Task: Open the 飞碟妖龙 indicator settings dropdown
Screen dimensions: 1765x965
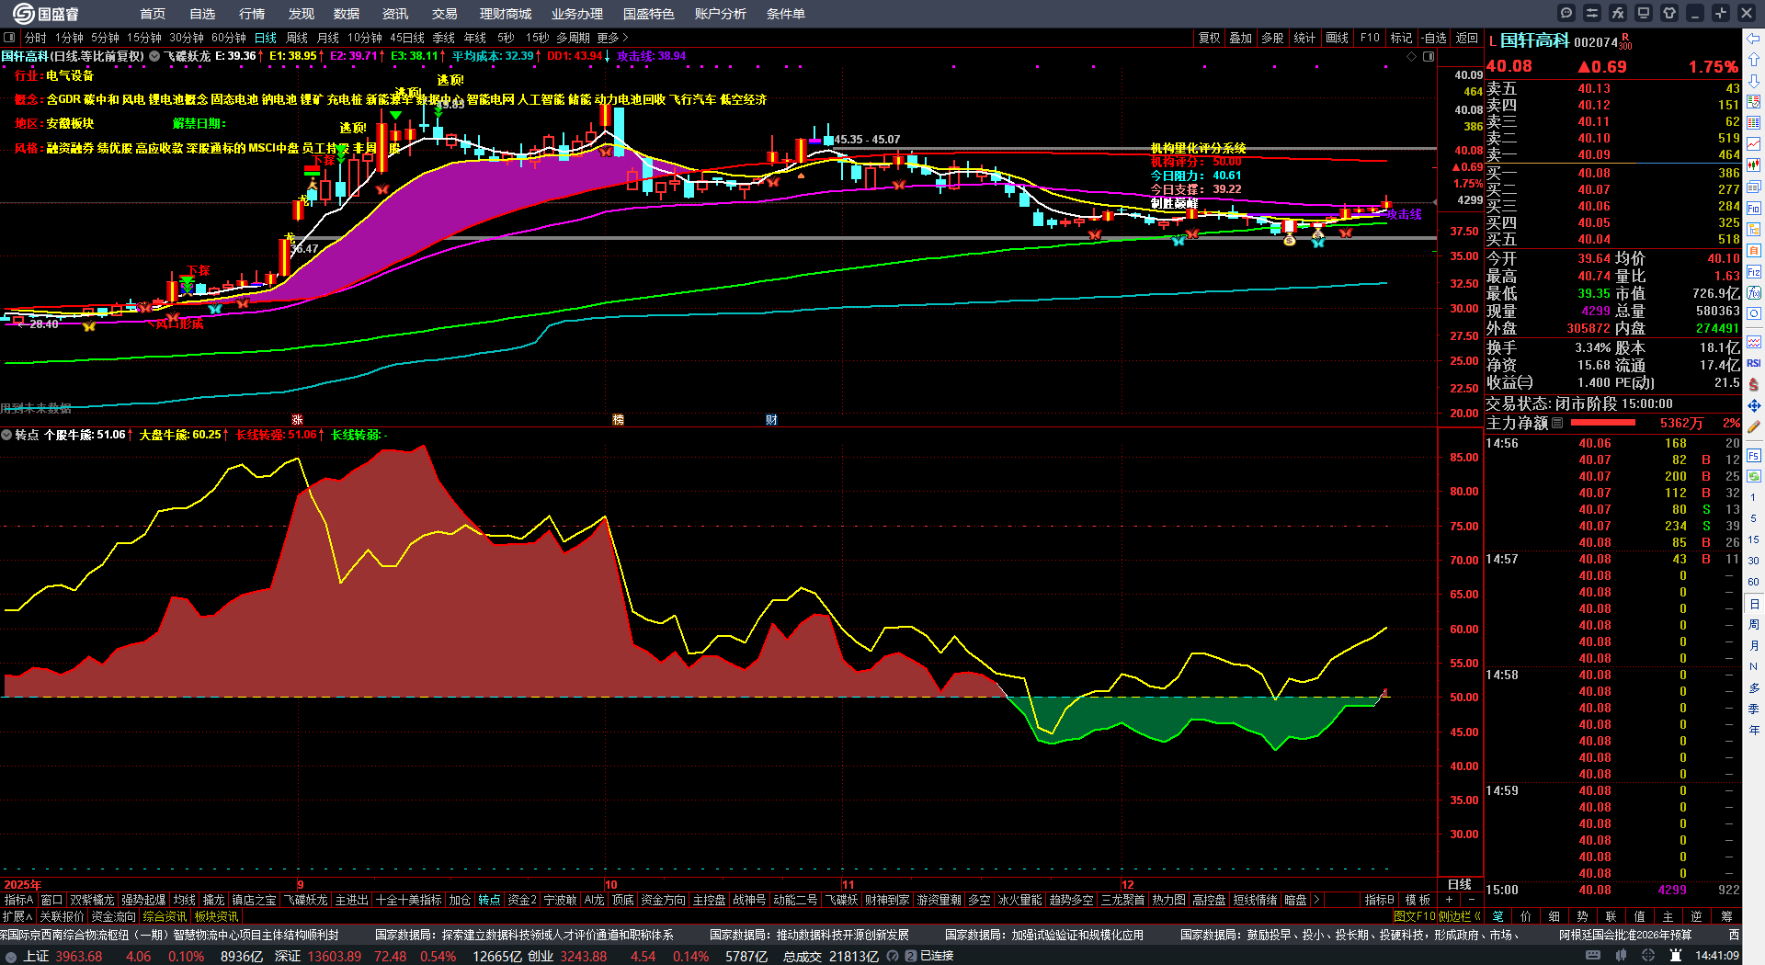Action: pyautogui.click(x=154, y=56)
